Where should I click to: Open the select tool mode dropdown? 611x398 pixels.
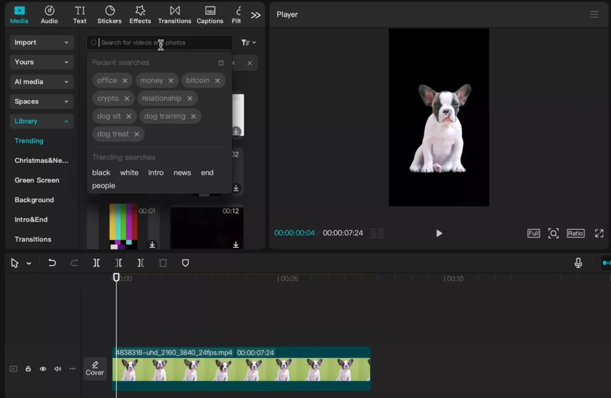[x=29, y=264]
